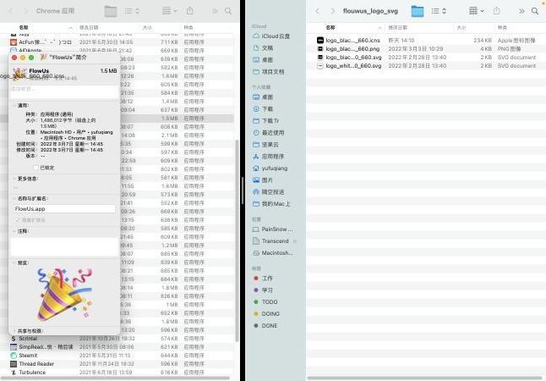The image size is (546, 381).
Task: Open 项目文档 folder in sidebar
Action: click(269, 71)
